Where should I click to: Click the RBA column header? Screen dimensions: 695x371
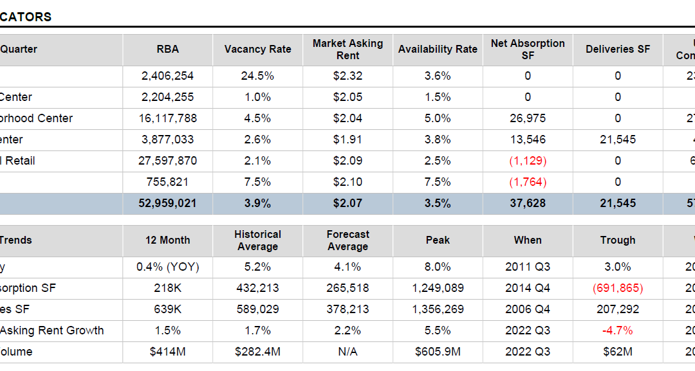pyautogui.click(x=167, y=50)
